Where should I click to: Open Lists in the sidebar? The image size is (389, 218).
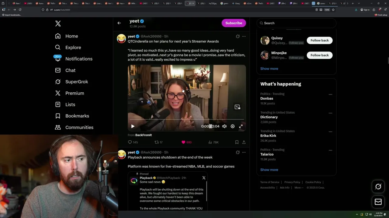[65, 104]
